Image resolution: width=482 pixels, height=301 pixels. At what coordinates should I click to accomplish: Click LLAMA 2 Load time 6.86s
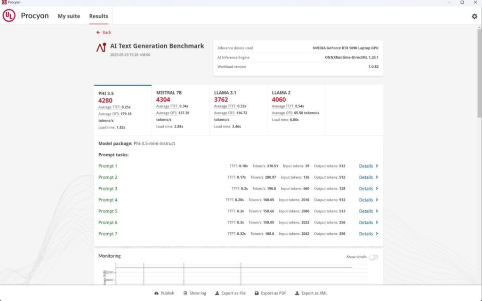[x=285, y=119]
